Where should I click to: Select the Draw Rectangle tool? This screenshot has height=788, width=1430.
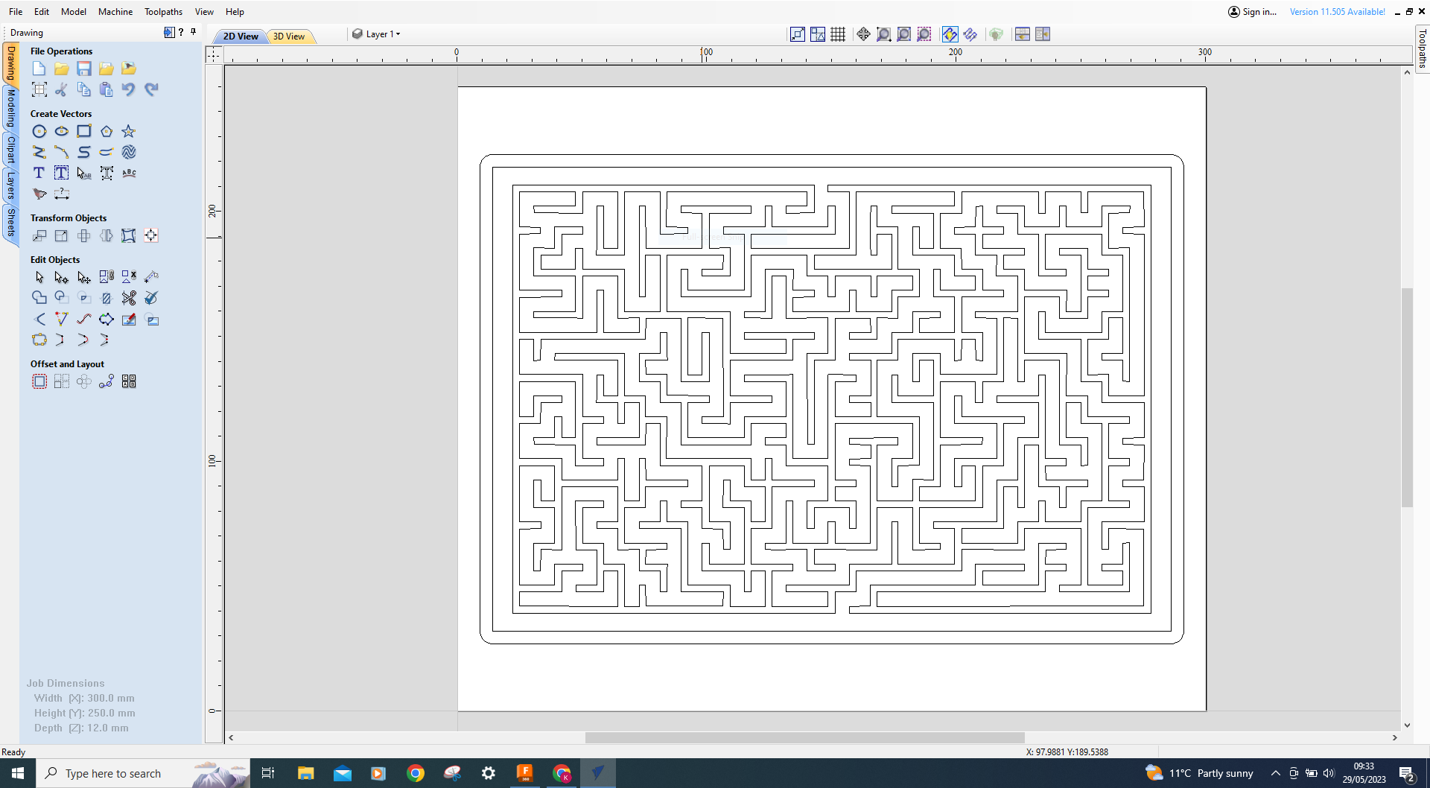point(83,131)
